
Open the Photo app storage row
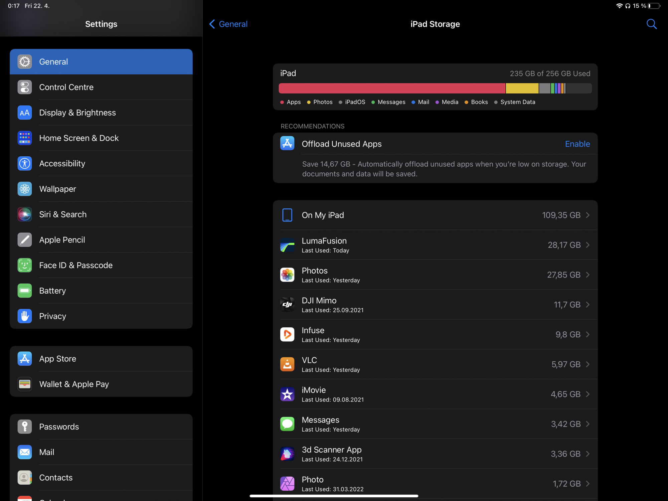point(435,484)
